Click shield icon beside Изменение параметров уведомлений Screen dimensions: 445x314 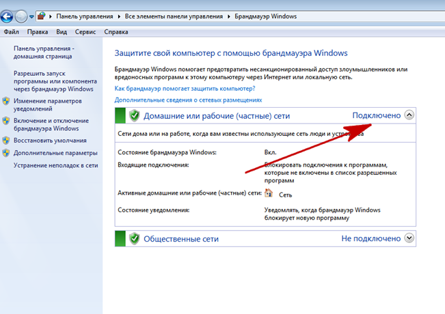tap(6, 101)
